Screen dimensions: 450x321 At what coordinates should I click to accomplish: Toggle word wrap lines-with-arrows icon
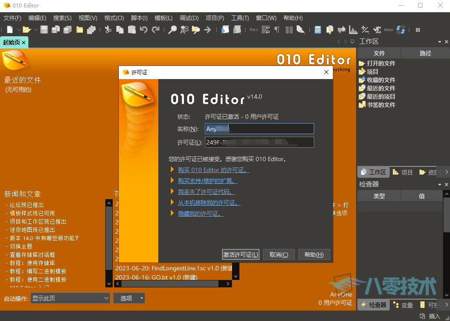click(266, 30)
